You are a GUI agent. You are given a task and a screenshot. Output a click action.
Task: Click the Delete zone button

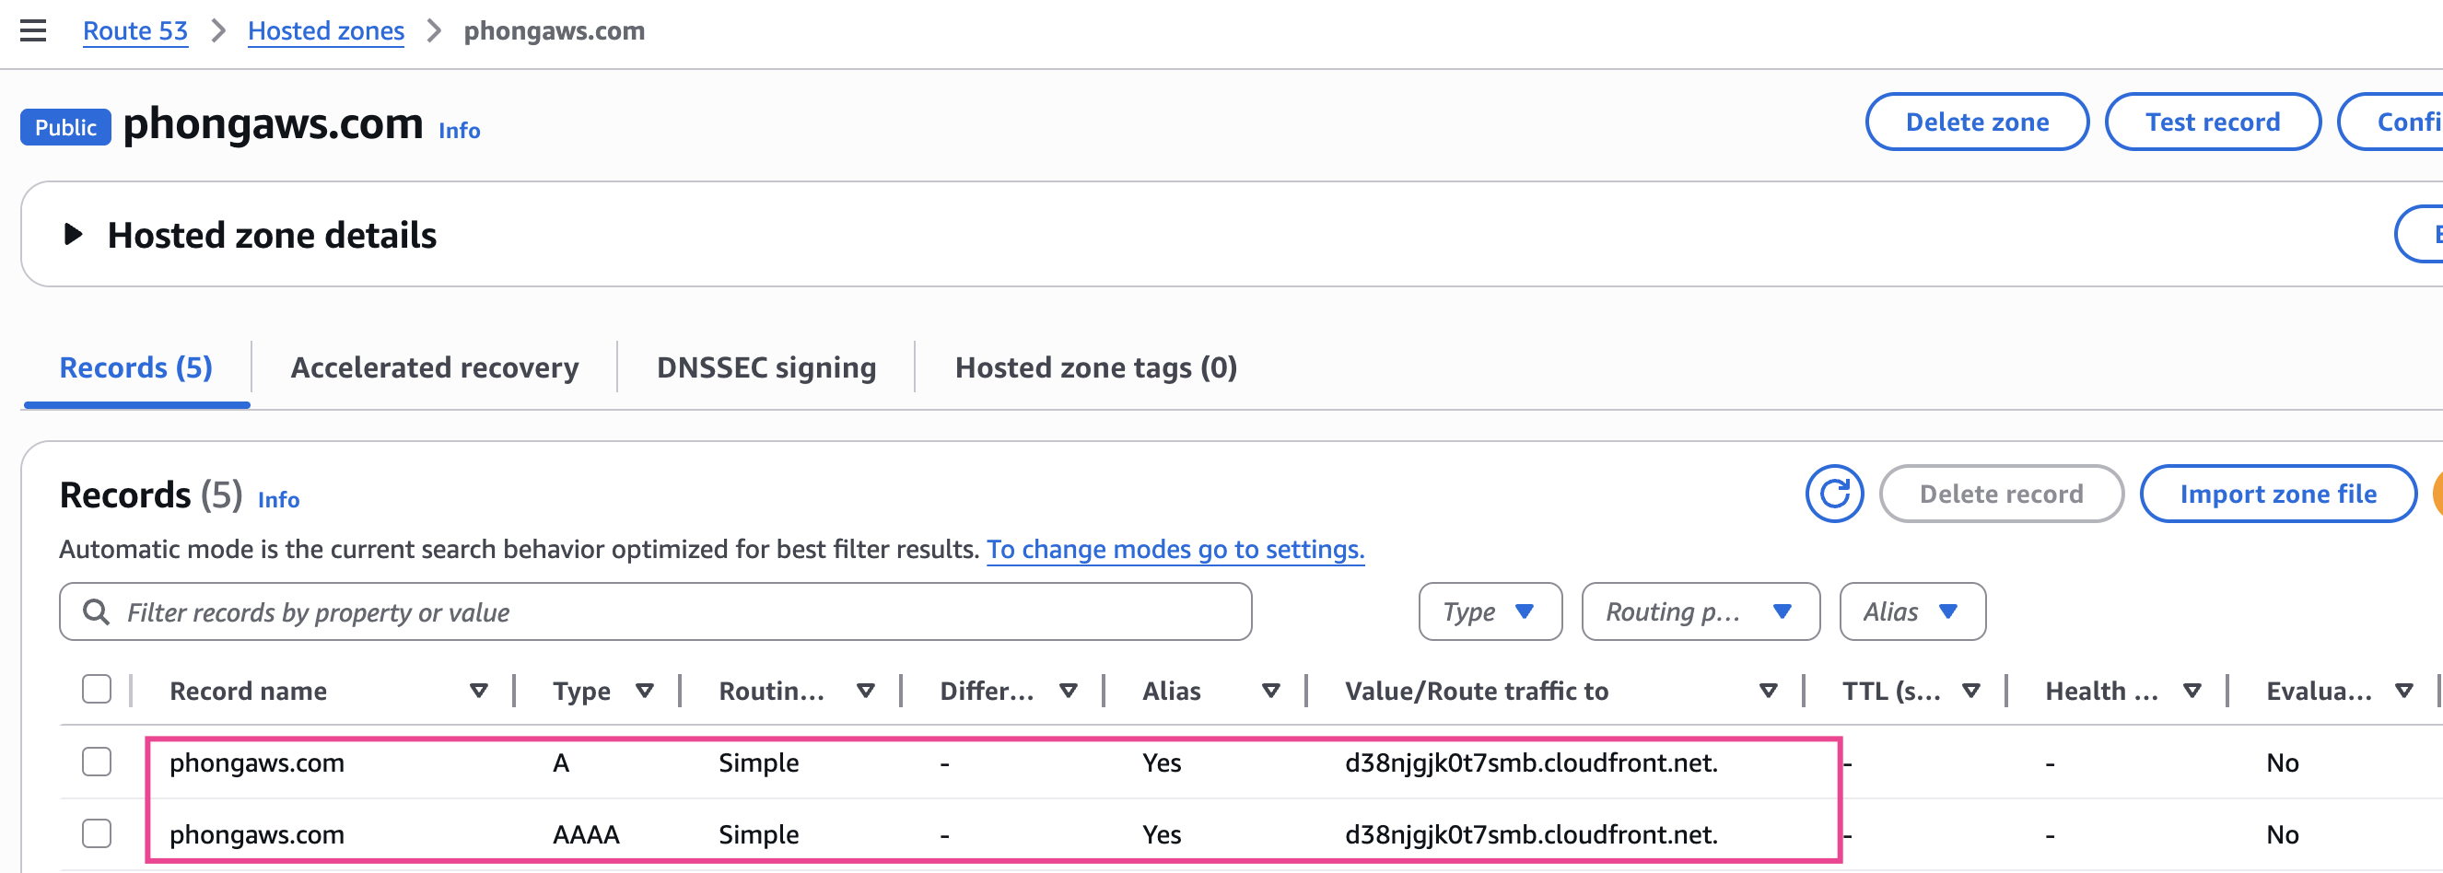1976,122
